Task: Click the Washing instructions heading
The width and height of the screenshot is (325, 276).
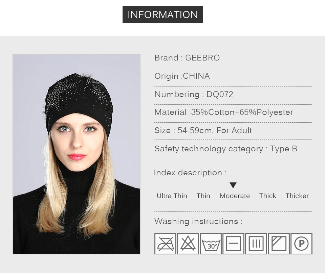Action: coord(198,221)
